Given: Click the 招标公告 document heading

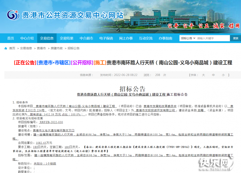Looking at the screenshot, I should [x=132, y=89].
